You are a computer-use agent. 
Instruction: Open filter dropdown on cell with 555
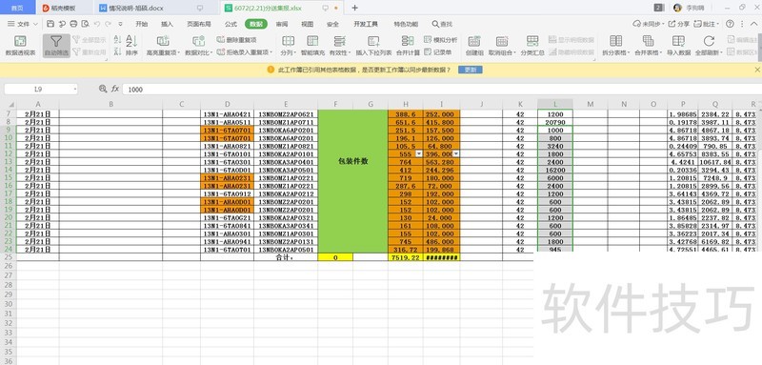coord(419,153)
